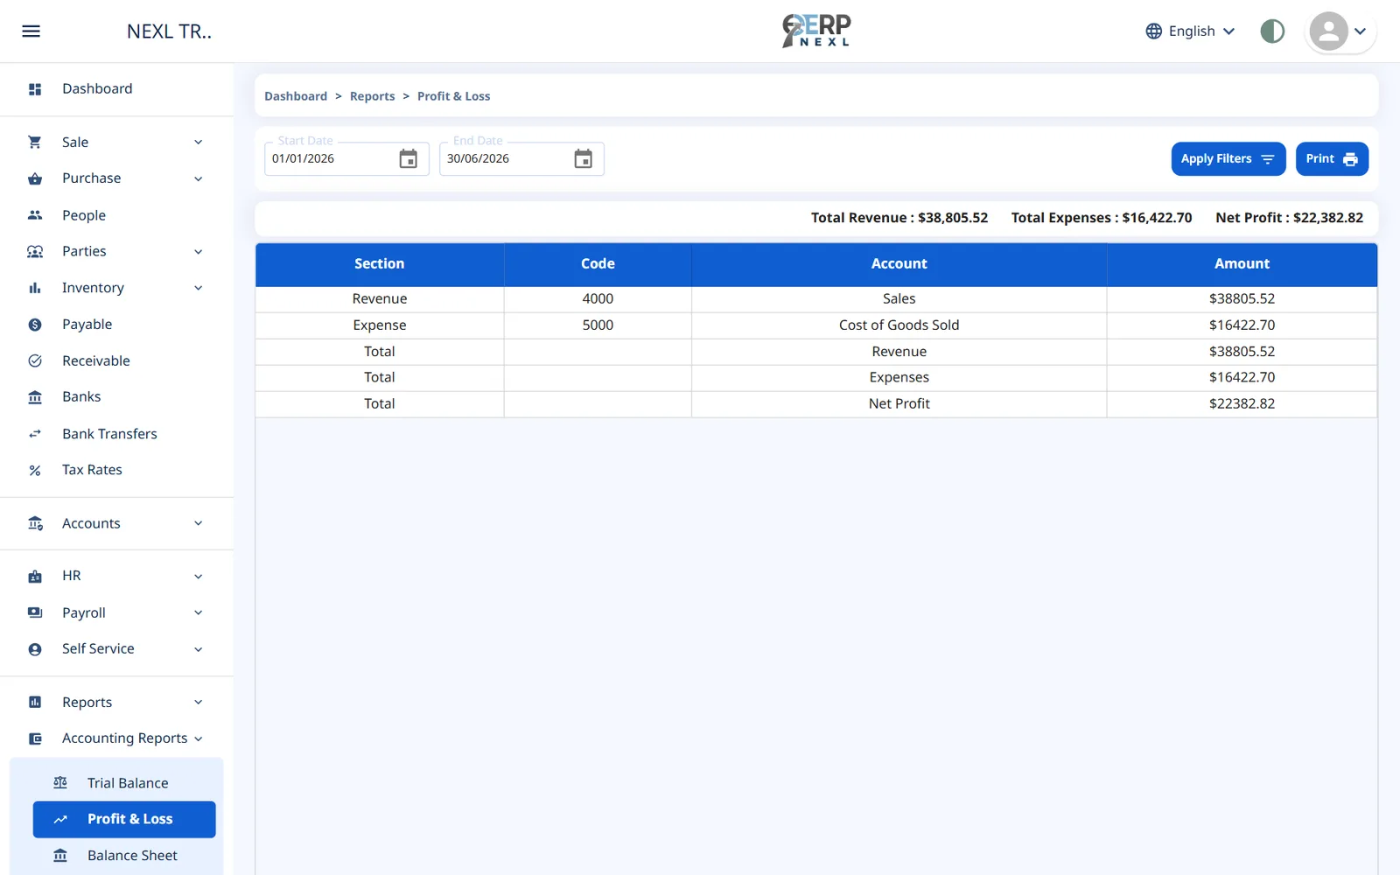Collapse the Accounting Reports chevron
Image resolution: width=1400 pixels, height=875 pixels.
click(199, 738)
